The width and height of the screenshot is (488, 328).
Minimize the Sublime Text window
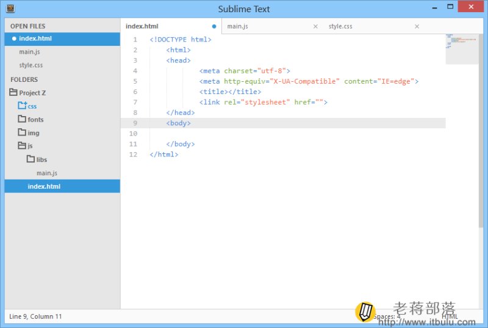(x=435, y=7)
